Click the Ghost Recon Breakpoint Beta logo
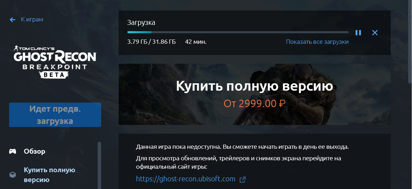This screenshot has width=412, height=189. 55,62
